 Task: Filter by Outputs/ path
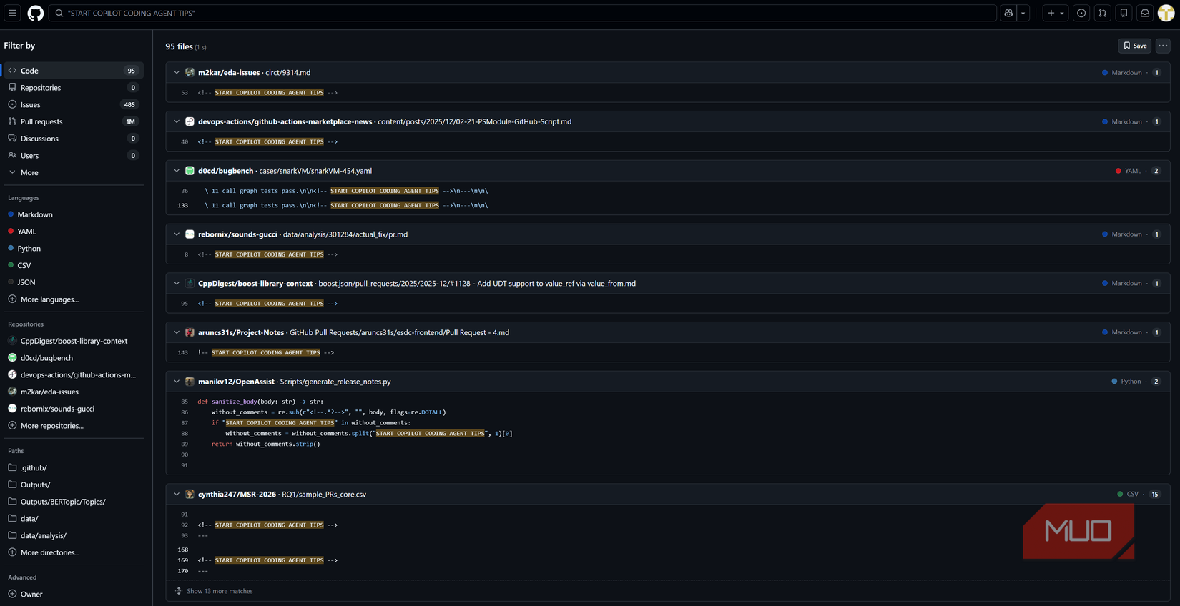(x=74, y=485)
